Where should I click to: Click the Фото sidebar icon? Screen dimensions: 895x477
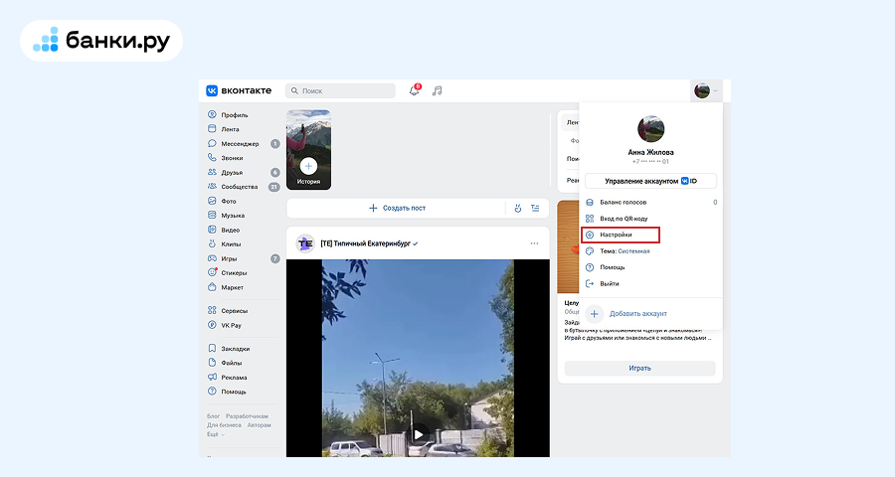(212, 201)
